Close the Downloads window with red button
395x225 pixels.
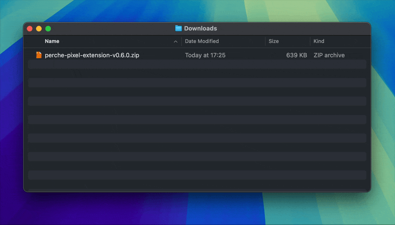30,29
